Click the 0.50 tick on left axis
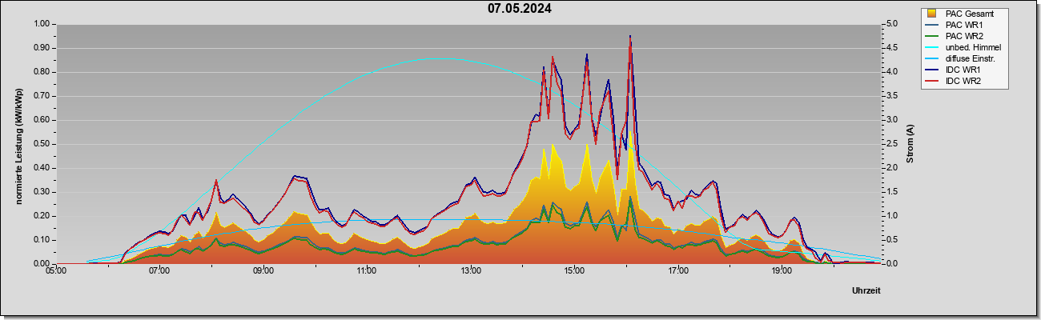Image resolution: width=1041 pixels, height=320 pixels. click(40, 144)
